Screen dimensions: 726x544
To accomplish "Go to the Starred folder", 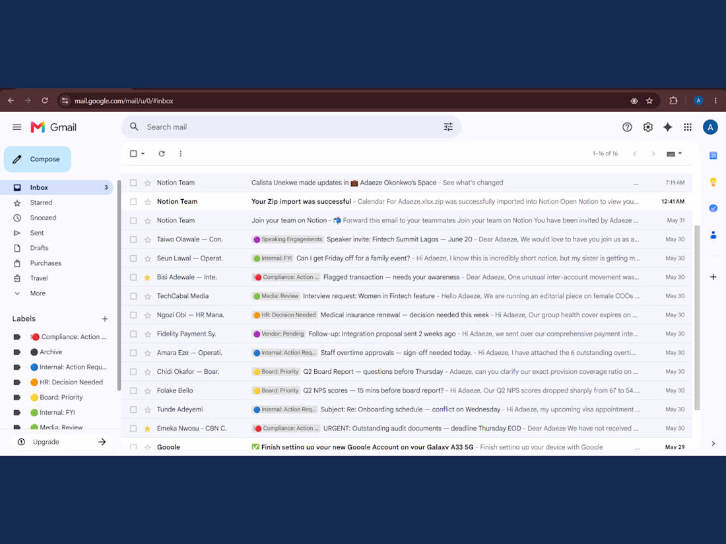I will click(x=41, y=202).
